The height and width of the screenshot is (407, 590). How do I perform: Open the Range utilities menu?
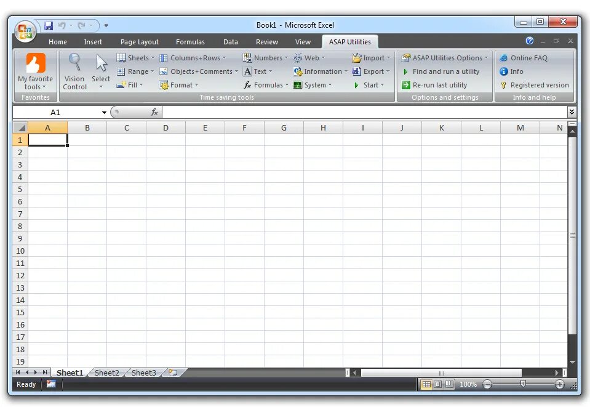[135, 71]
